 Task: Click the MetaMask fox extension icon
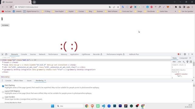click(168, 7)
